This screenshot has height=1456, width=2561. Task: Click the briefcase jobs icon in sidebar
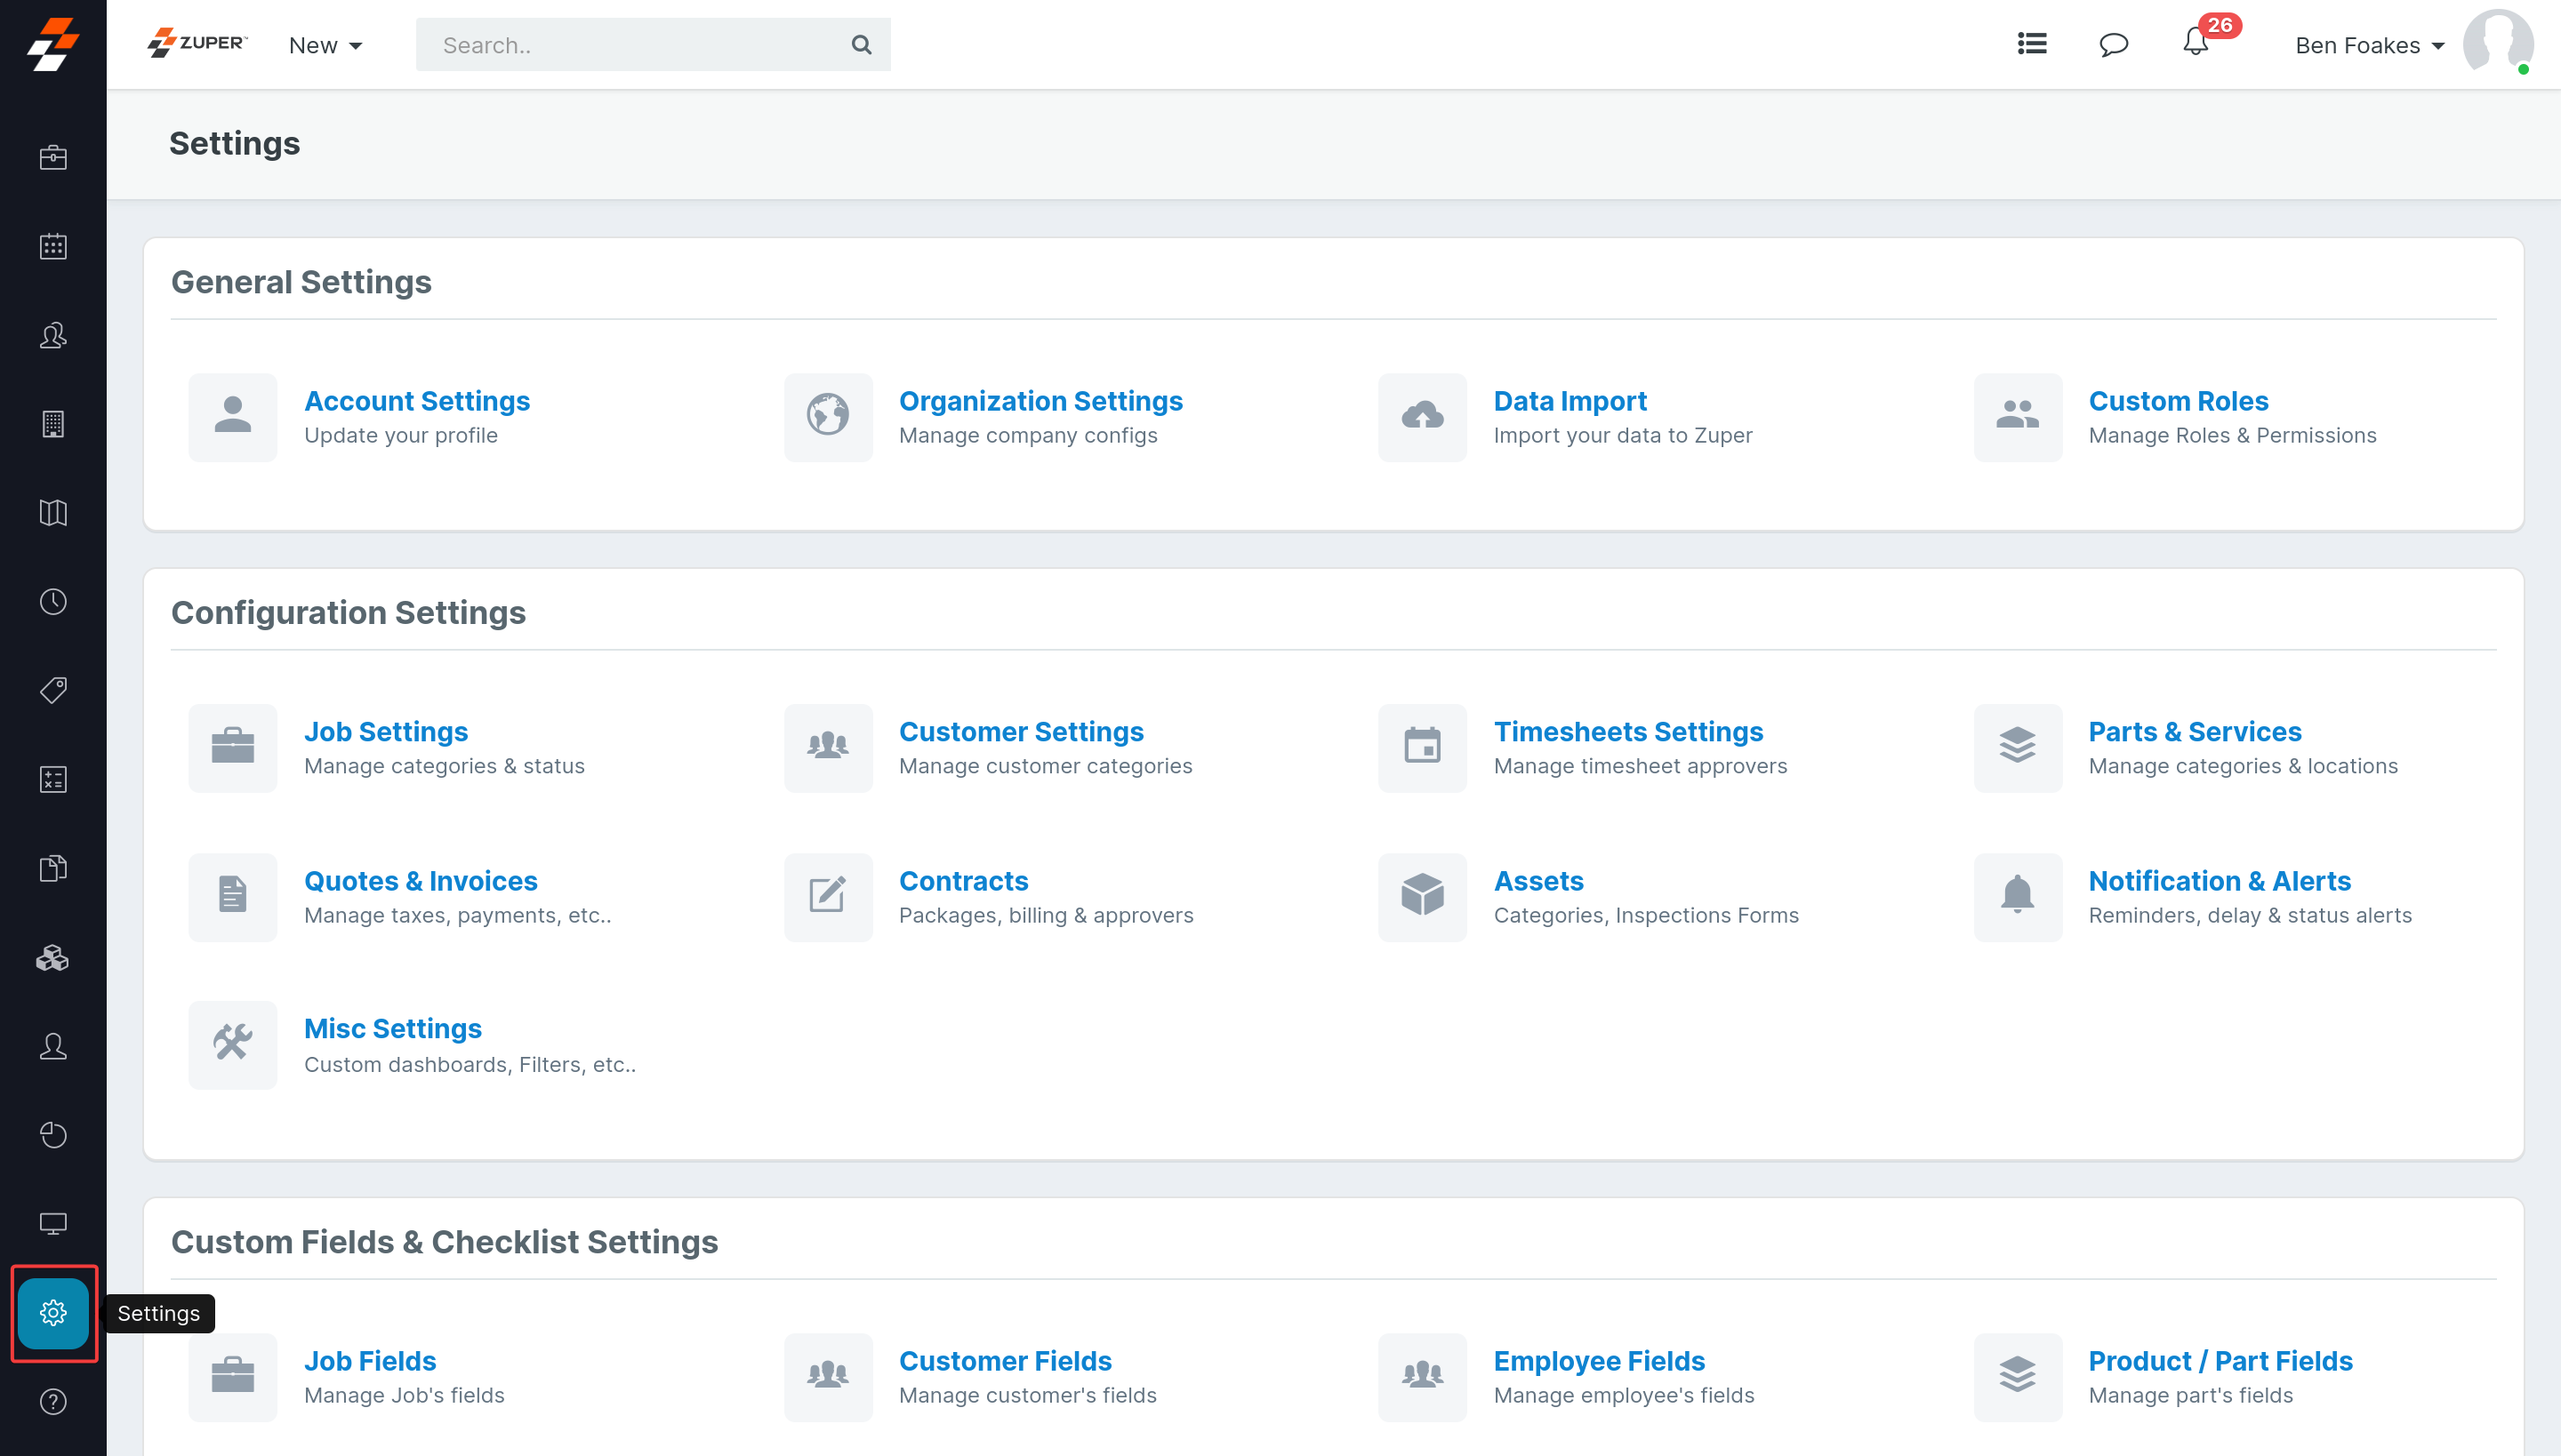click(53, 157)
